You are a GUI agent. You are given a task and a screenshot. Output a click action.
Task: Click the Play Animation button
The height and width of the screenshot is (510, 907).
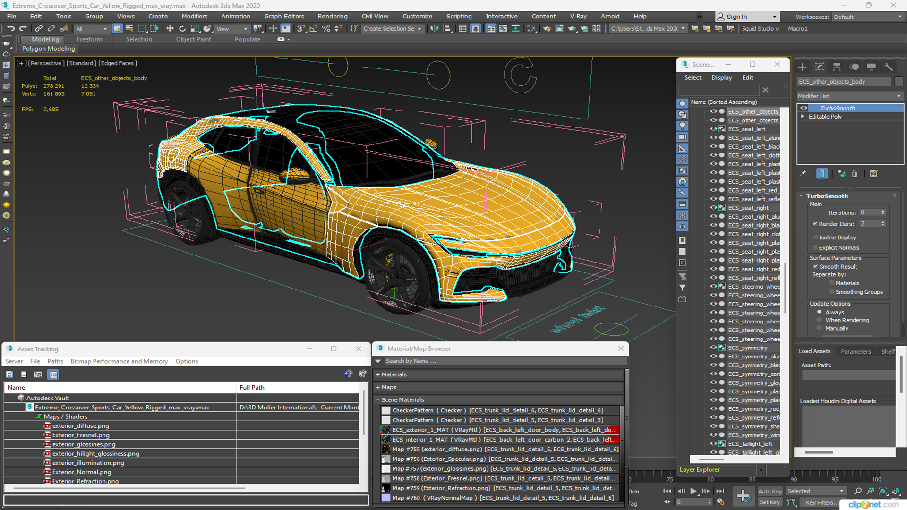693,492
